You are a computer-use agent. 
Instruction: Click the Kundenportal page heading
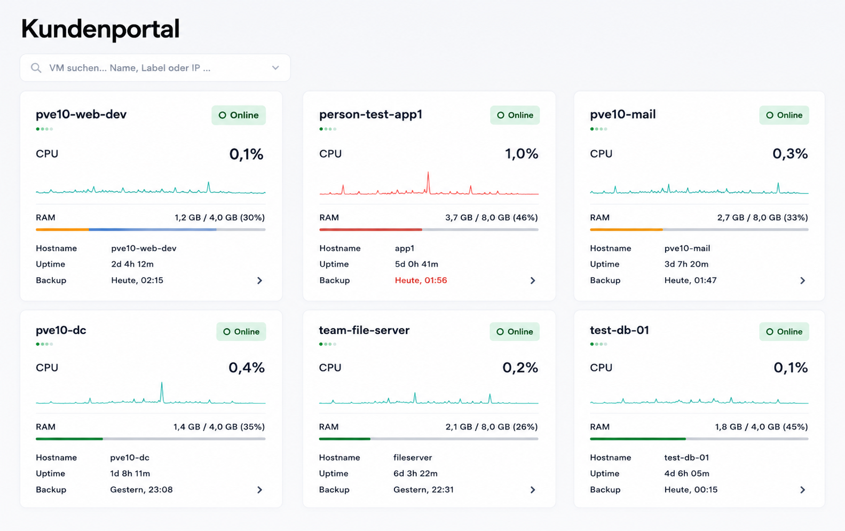[x=100, y=29]
